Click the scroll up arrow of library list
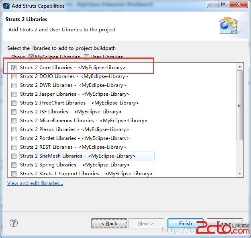Viewport: 251px width, 238px height. pyautogui.click(x=240, y=67)
